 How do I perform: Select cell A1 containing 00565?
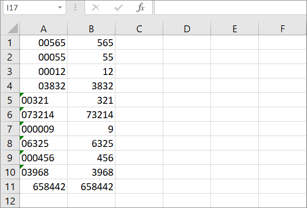click(44, 42)
